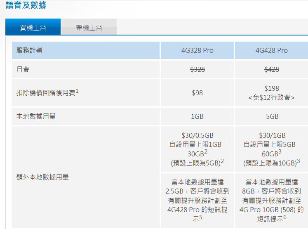308x229 pixels.
Task: Switch to the 帶機上台 tab
Action: point(89,27)
